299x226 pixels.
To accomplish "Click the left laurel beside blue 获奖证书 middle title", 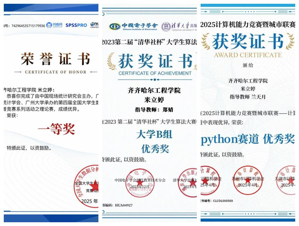I will click(111, 61).
